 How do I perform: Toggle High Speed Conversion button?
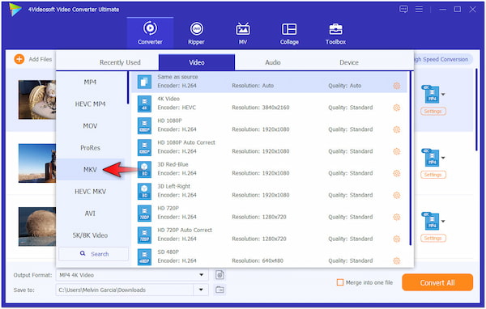(442, 59)
